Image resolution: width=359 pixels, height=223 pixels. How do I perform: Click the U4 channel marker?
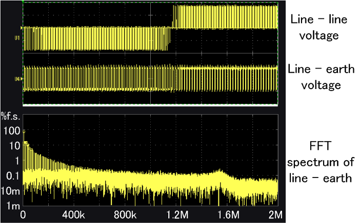pyautogui.click(x=17, y=79)
